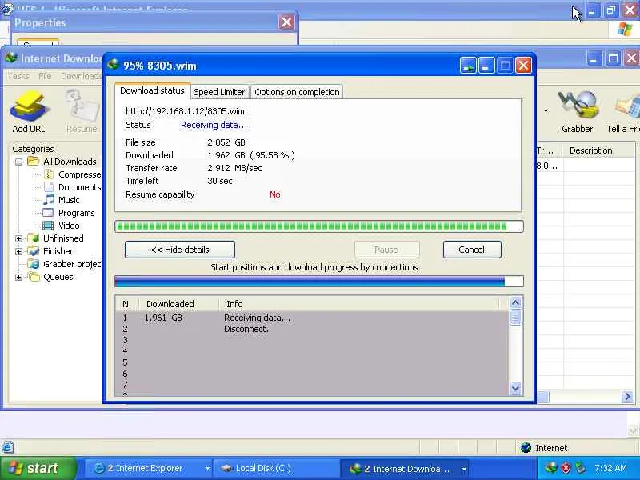Select the Unfinished tree item

63,238
